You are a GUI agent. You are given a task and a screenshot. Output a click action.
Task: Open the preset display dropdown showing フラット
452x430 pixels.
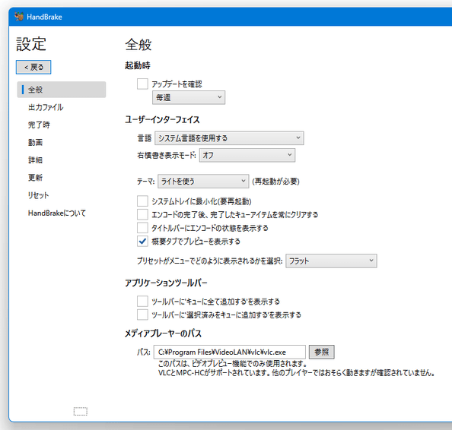point(331,261)
